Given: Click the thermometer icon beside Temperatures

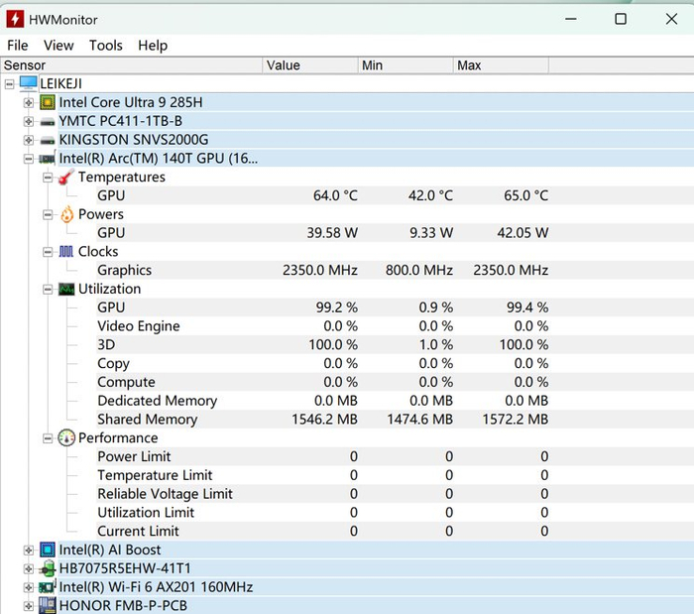Looking at the screenshot, I should coord(66,177).
